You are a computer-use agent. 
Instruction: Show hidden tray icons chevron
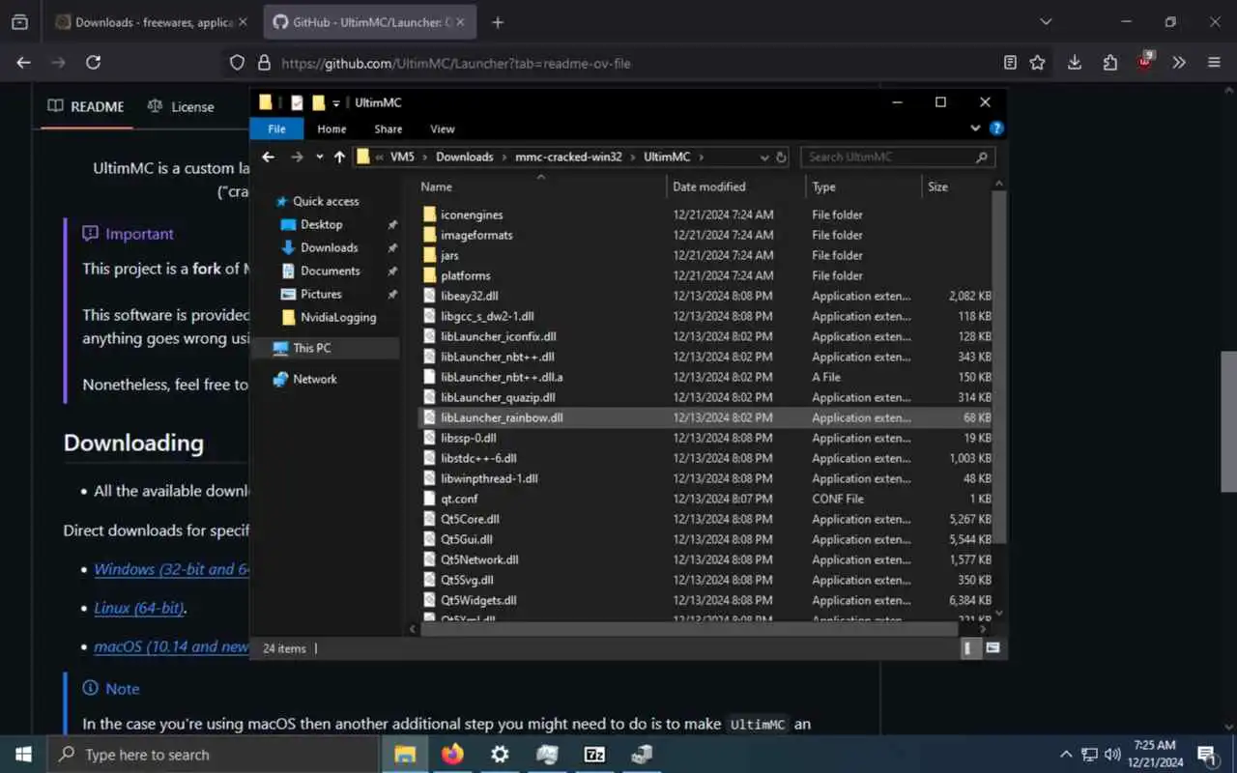[x=1066, y=755]
